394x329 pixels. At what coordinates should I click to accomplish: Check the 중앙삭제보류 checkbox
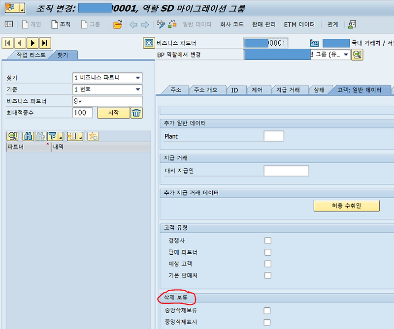point(266,310)
